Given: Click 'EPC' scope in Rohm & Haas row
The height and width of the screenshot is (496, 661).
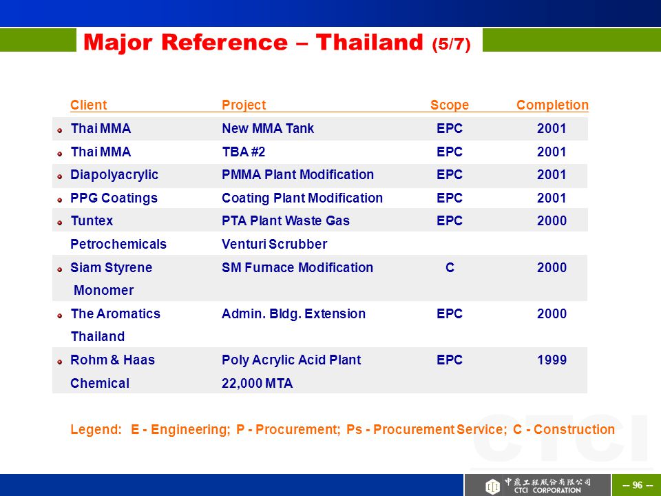Looking at the screenshot, I should 450,360.
